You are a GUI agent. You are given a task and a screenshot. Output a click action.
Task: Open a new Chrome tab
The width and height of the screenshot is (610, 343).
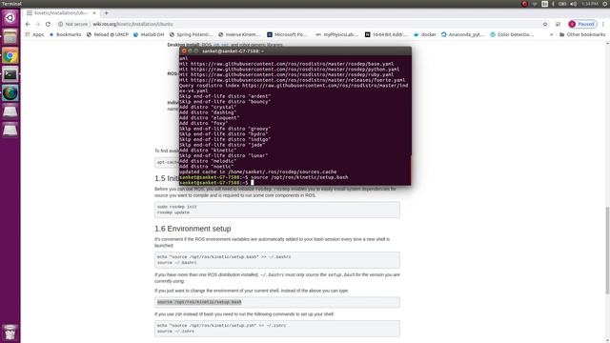(106, 12)
